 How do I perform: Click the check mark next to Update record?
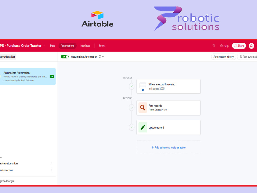132,127
